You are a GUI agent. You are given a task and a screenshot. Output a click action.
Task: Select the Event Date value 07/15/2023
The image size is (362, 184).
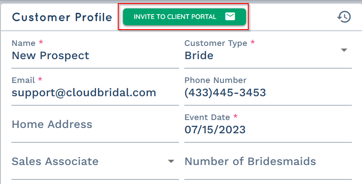(x=215, y=130)
